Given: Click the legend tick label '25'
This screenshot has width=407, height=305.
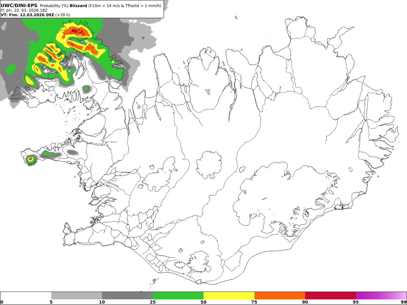Looking at the screenshot, I should [x=153, y=302].
